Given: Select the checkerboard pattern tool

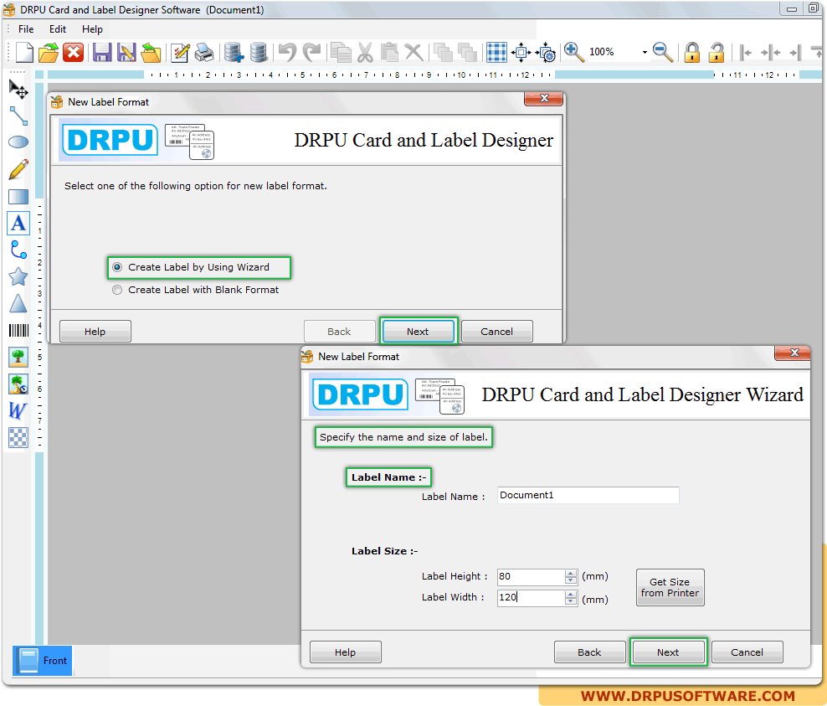Looking at the screenshot, I should pos(18,437).
